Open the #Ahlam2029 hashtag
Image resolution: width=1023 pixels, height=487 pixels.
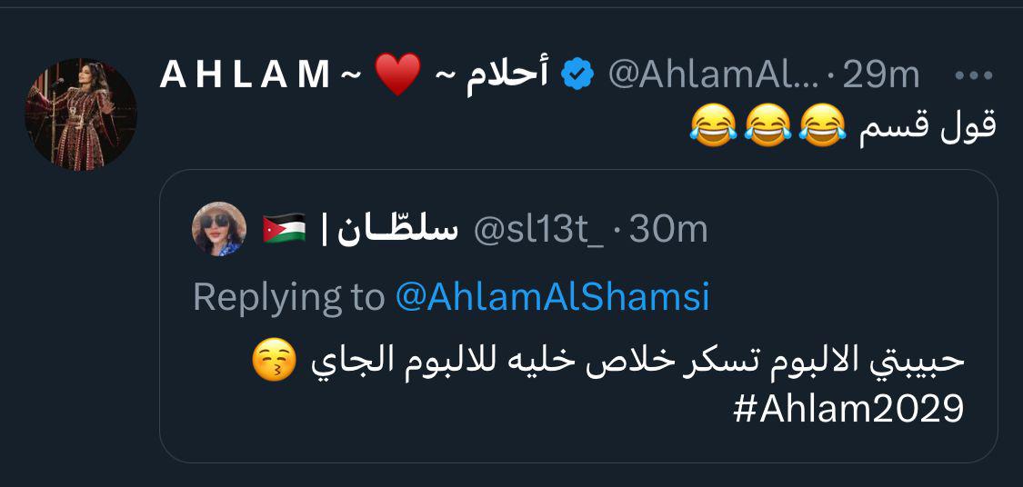click(848, 410)
